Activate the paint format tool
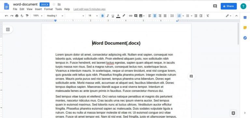The image size is (250, 118). [x=27, y=16]
